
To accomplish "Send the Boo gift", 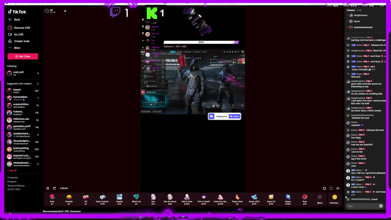I will click(x=153, y=199).
